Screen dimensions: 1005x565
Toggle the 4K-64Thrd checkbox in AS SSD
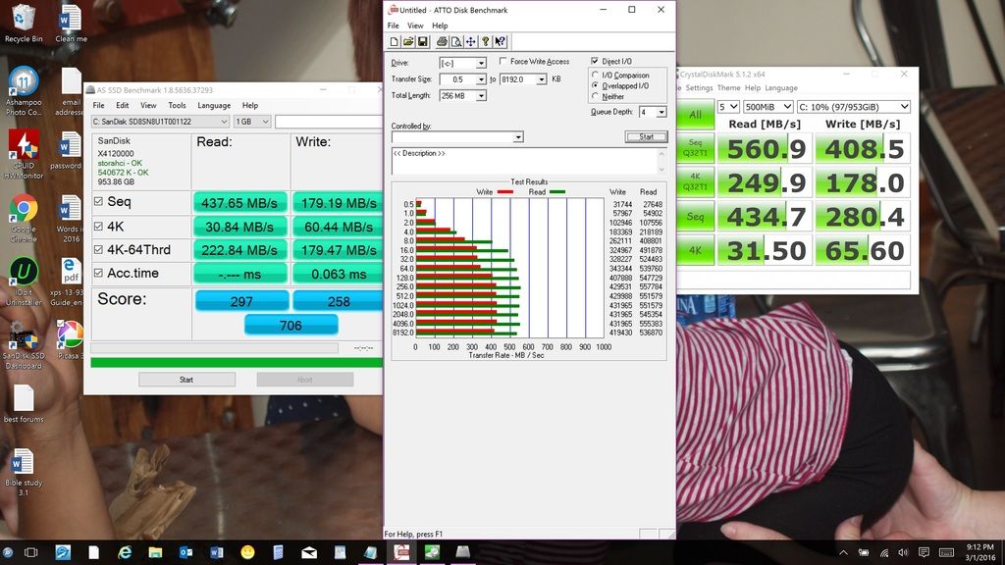tap(98, 249)
